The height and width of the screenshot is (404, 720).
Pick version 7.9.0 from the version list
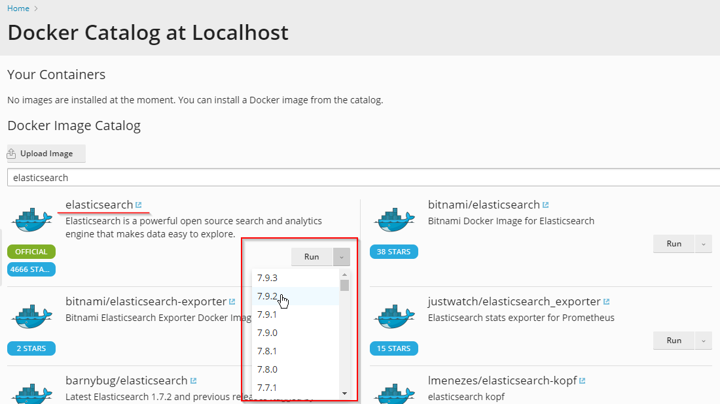267,333
